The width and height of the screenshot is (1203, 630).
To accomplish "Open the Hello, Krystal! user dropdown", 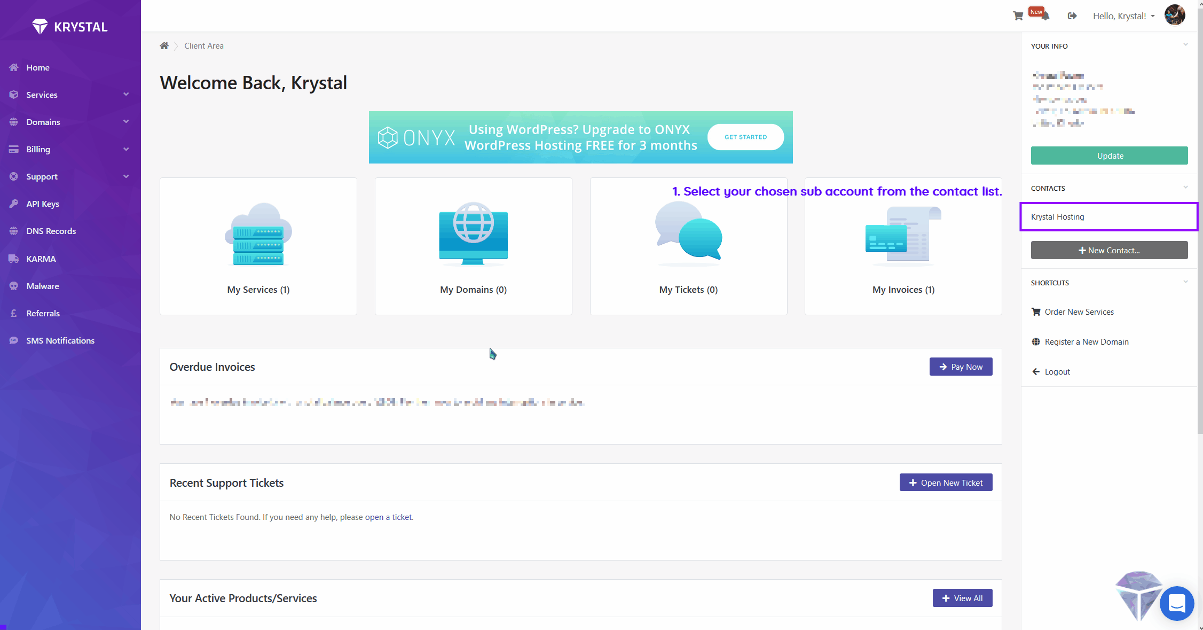I will coord(1124,16).
